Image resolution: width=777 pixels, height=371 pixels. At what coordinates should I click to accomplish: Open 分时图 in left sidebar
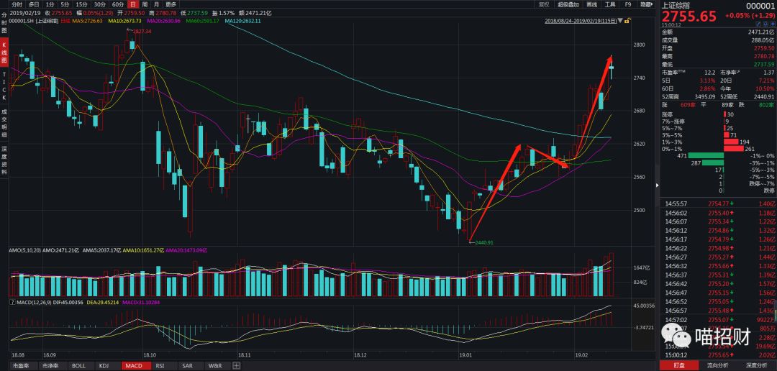pos(4,23)
